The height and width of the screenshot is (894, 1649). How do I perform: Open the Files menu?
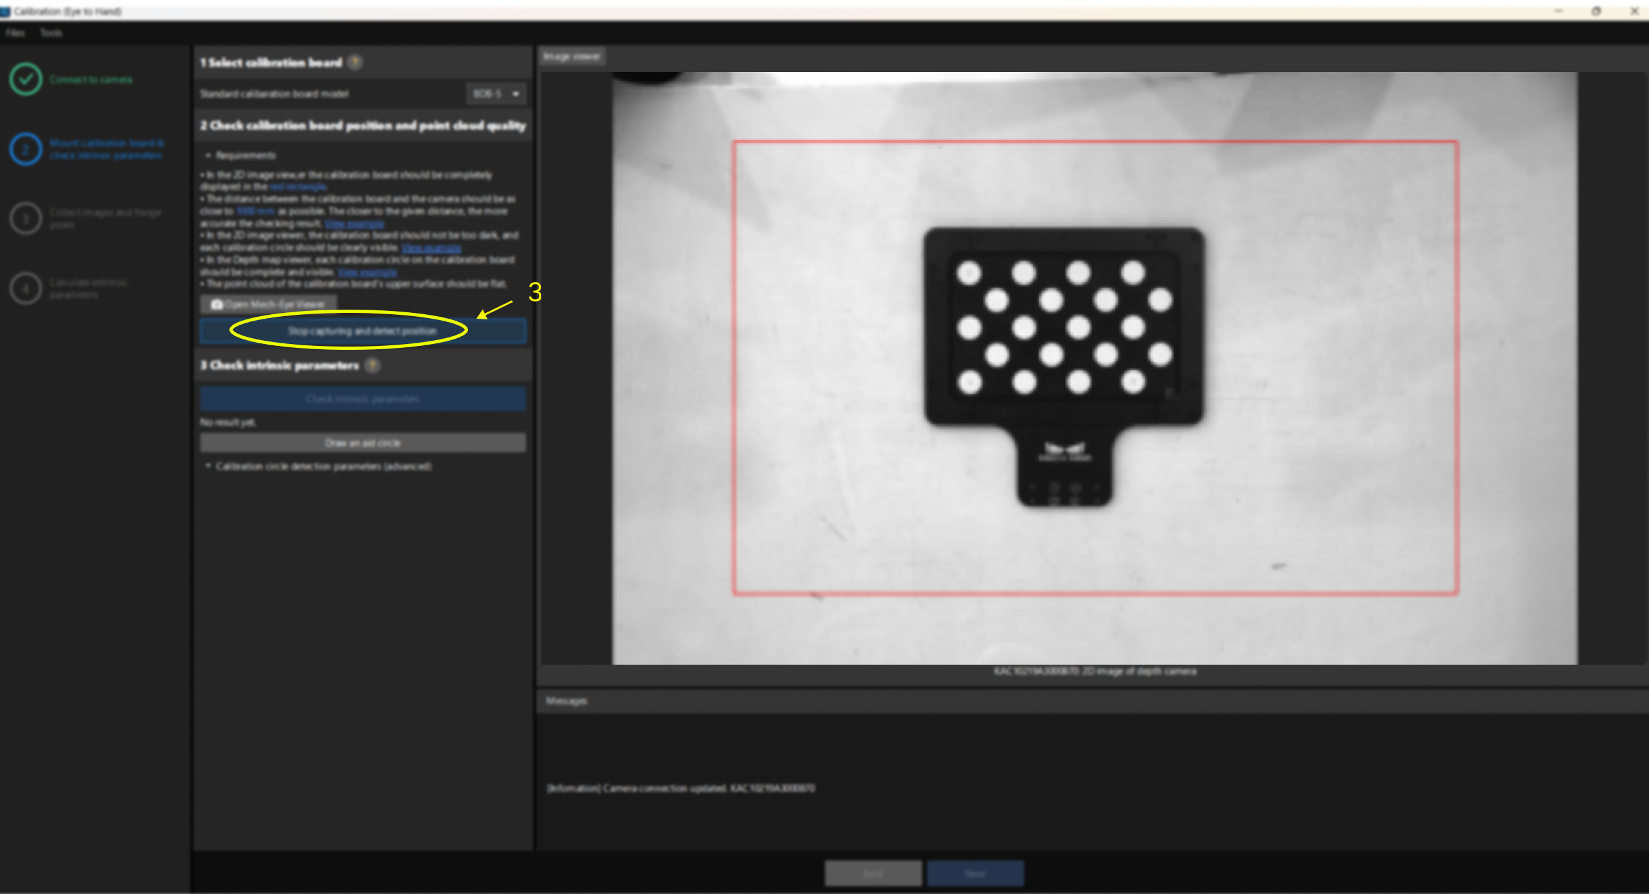16,33
